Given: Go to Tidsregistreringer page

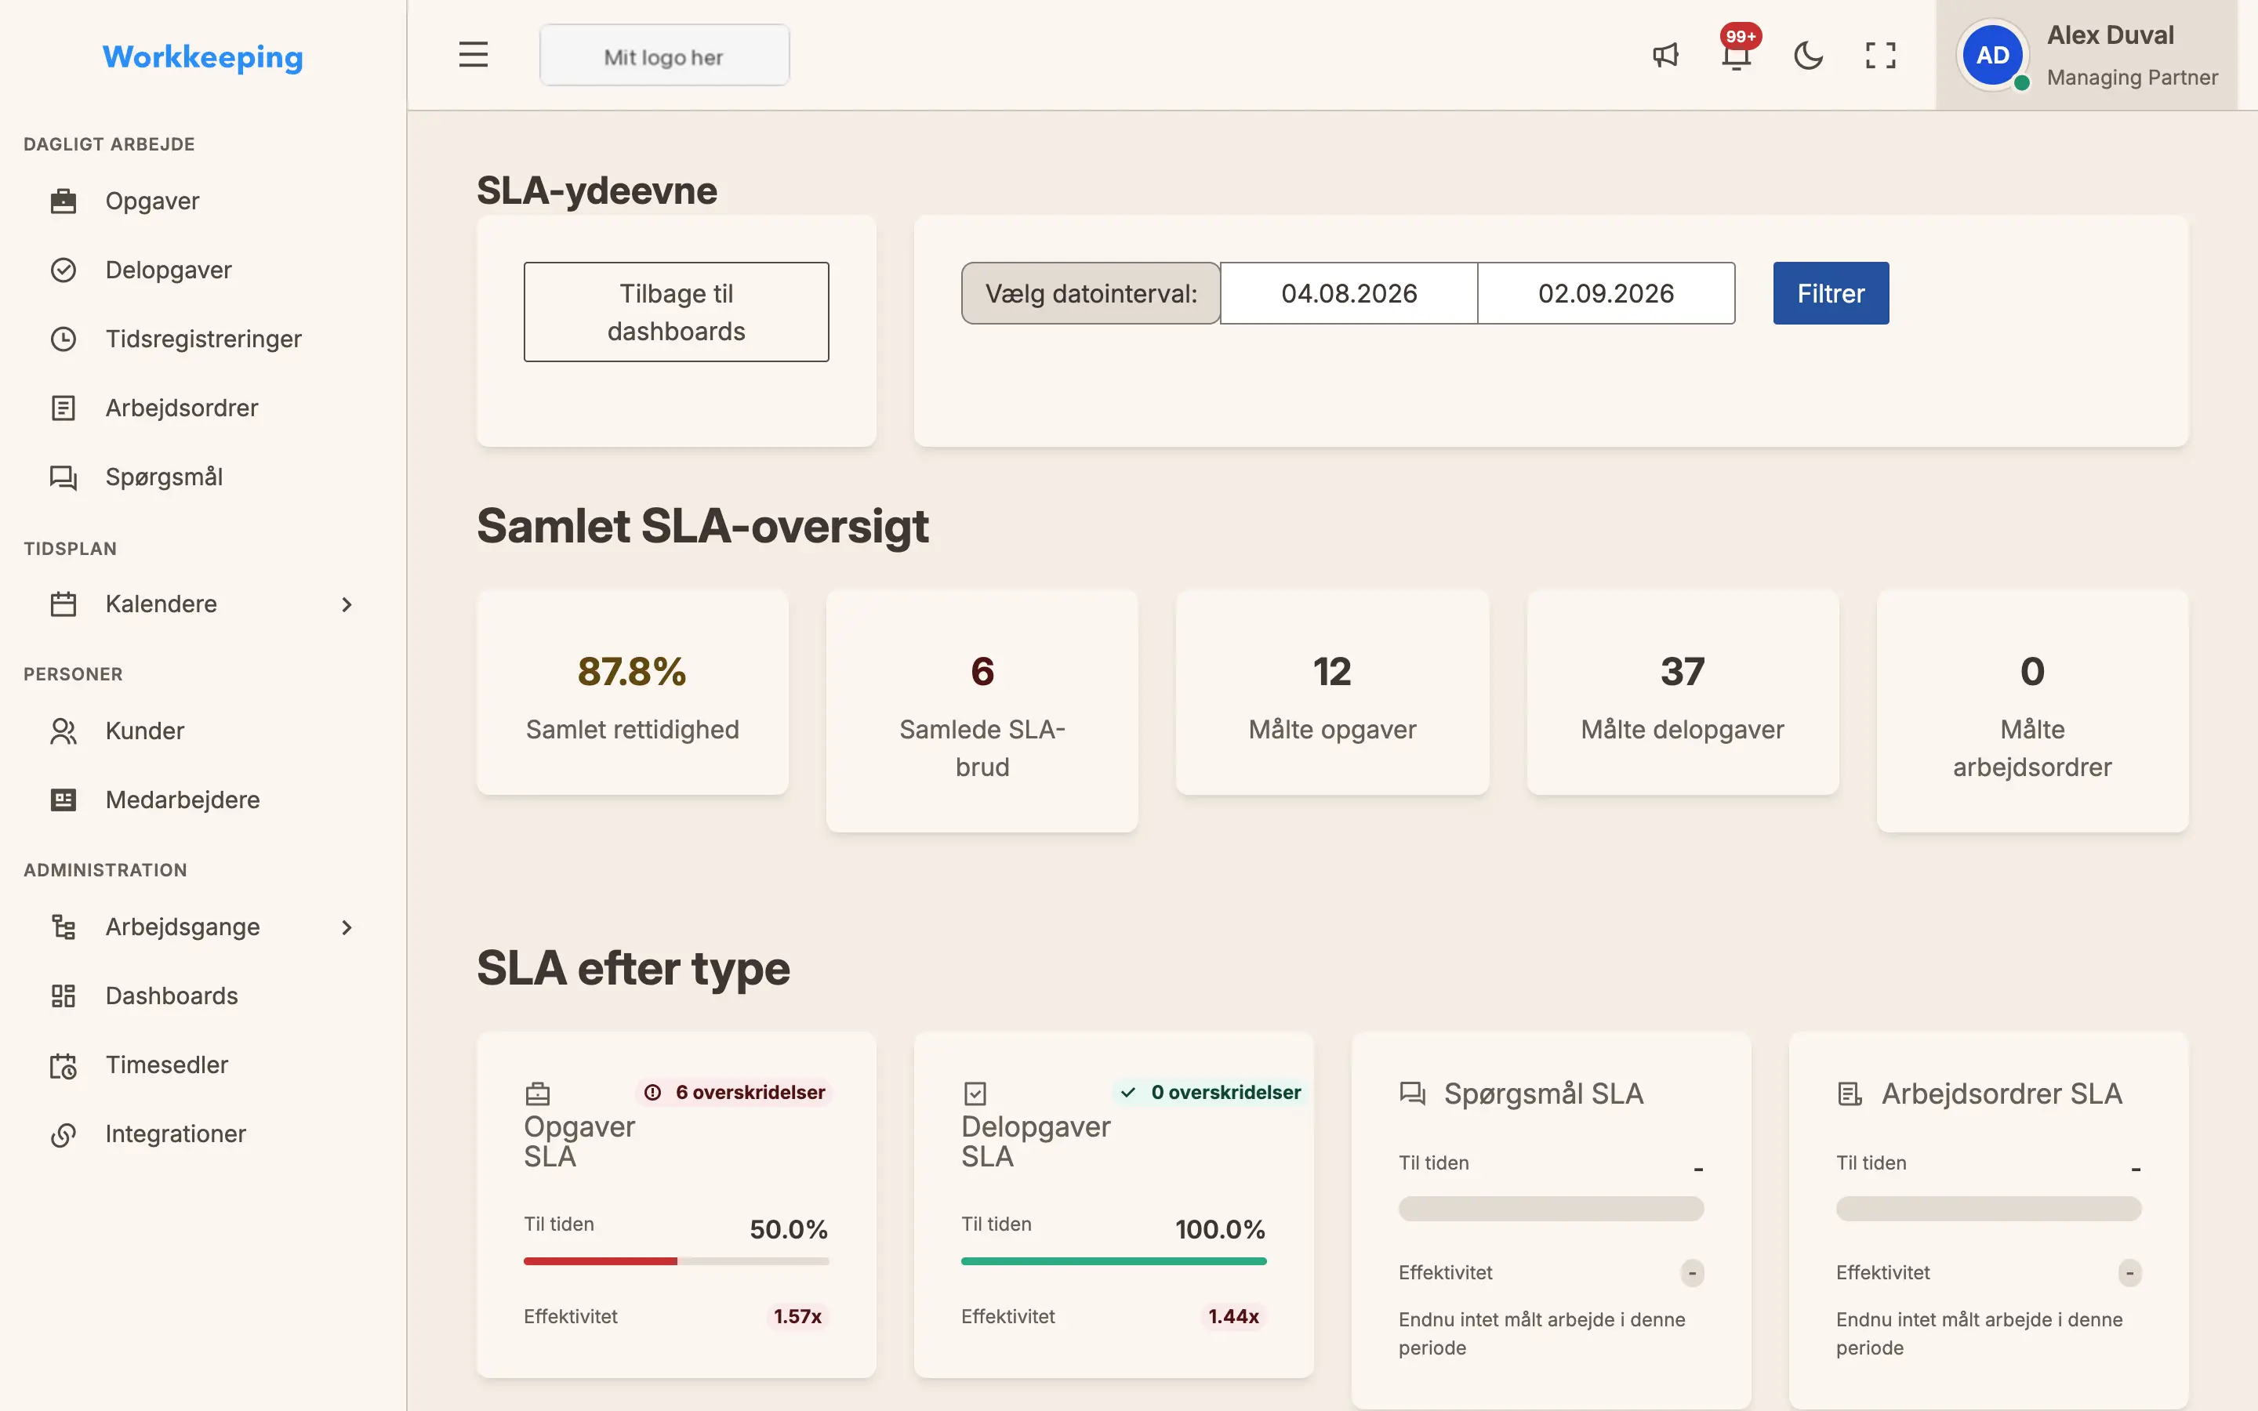Looking at the screenshot, I should [x=202, y=339].
